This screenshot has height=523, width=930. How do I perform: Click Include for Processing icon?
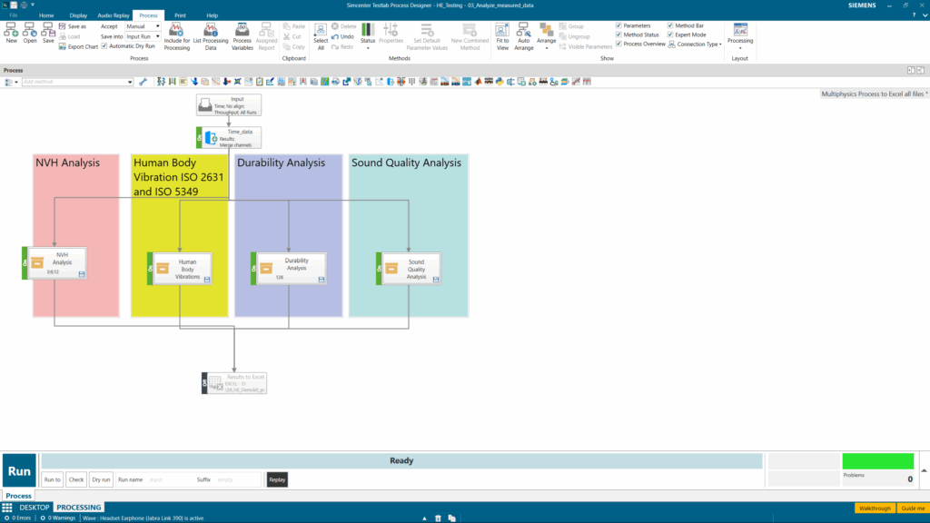click(177, 32)
